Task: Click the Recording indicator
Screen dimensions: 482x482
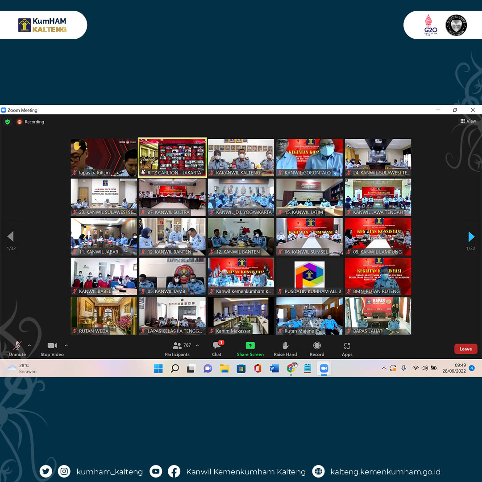Action: coord(31,122)
